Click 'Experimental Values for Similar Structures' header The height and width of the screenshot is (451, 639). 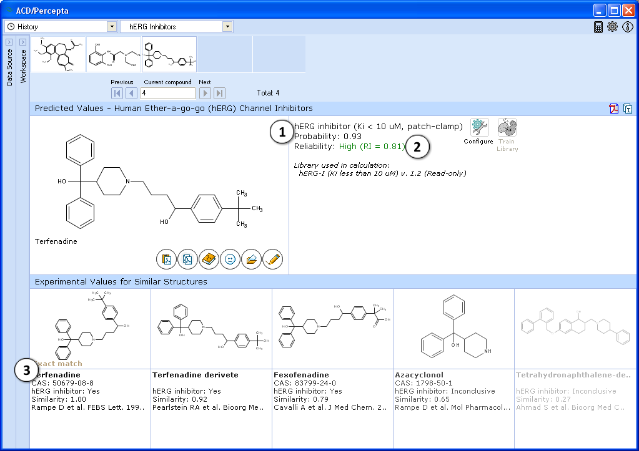tap(121, 282)
